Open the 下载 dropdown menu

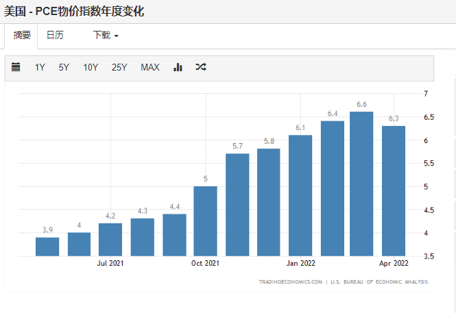tap(106, 36)
